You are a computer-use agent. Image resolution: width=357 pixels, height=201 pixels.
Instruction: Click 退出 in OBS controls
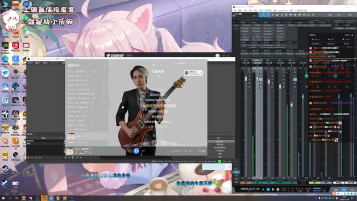pos(220,157)
